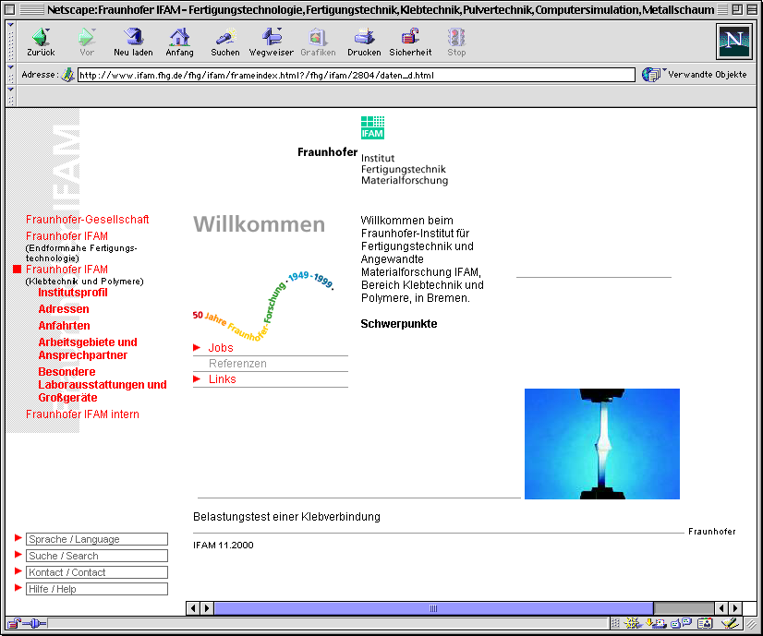This screenshot has width=763, height=636.
Task: Click the red square marker beside Fraunhofer IFAM
Action: pyautogui.click(x=17, y=269)
